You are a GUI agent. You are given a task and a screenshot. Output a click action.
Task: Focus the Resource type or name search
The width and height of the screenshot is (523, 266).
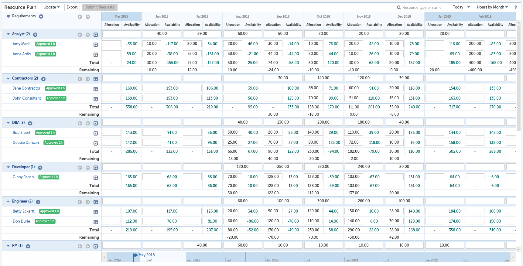422,7
